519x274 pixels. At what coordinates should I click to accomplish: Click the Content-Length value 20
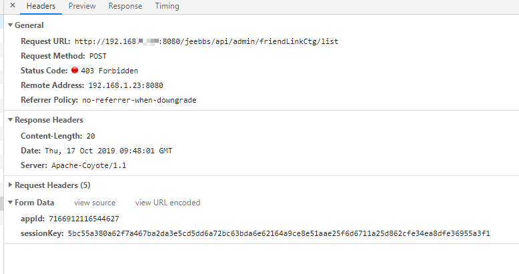pyautogui.click(x=91, y=136)
